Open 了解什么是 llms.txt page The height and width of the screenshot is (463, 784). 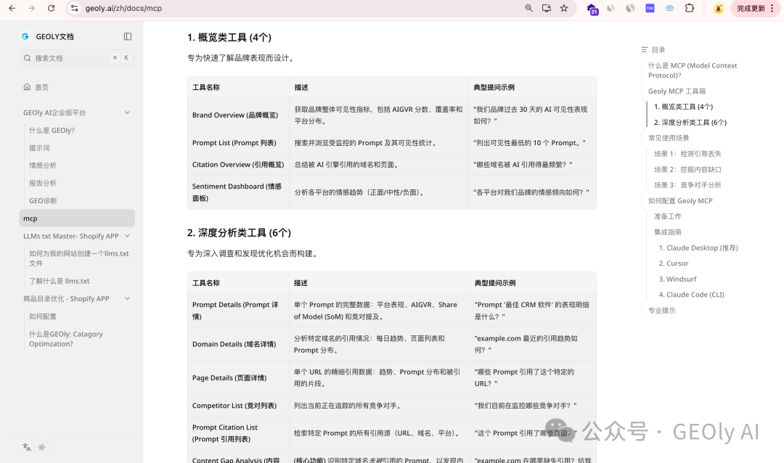(60, 281)
